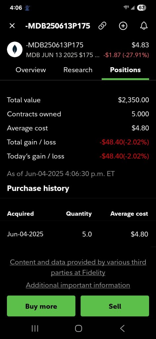This screenshot has width=156, height=339.
Task: Open alerts via the bell icon
Action: pyautogui.click(x=144, y=26)
